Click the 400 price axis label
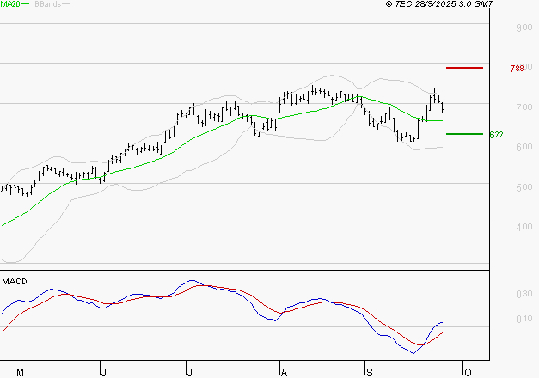This screenshot has height=378, width=539. point(524,227)
